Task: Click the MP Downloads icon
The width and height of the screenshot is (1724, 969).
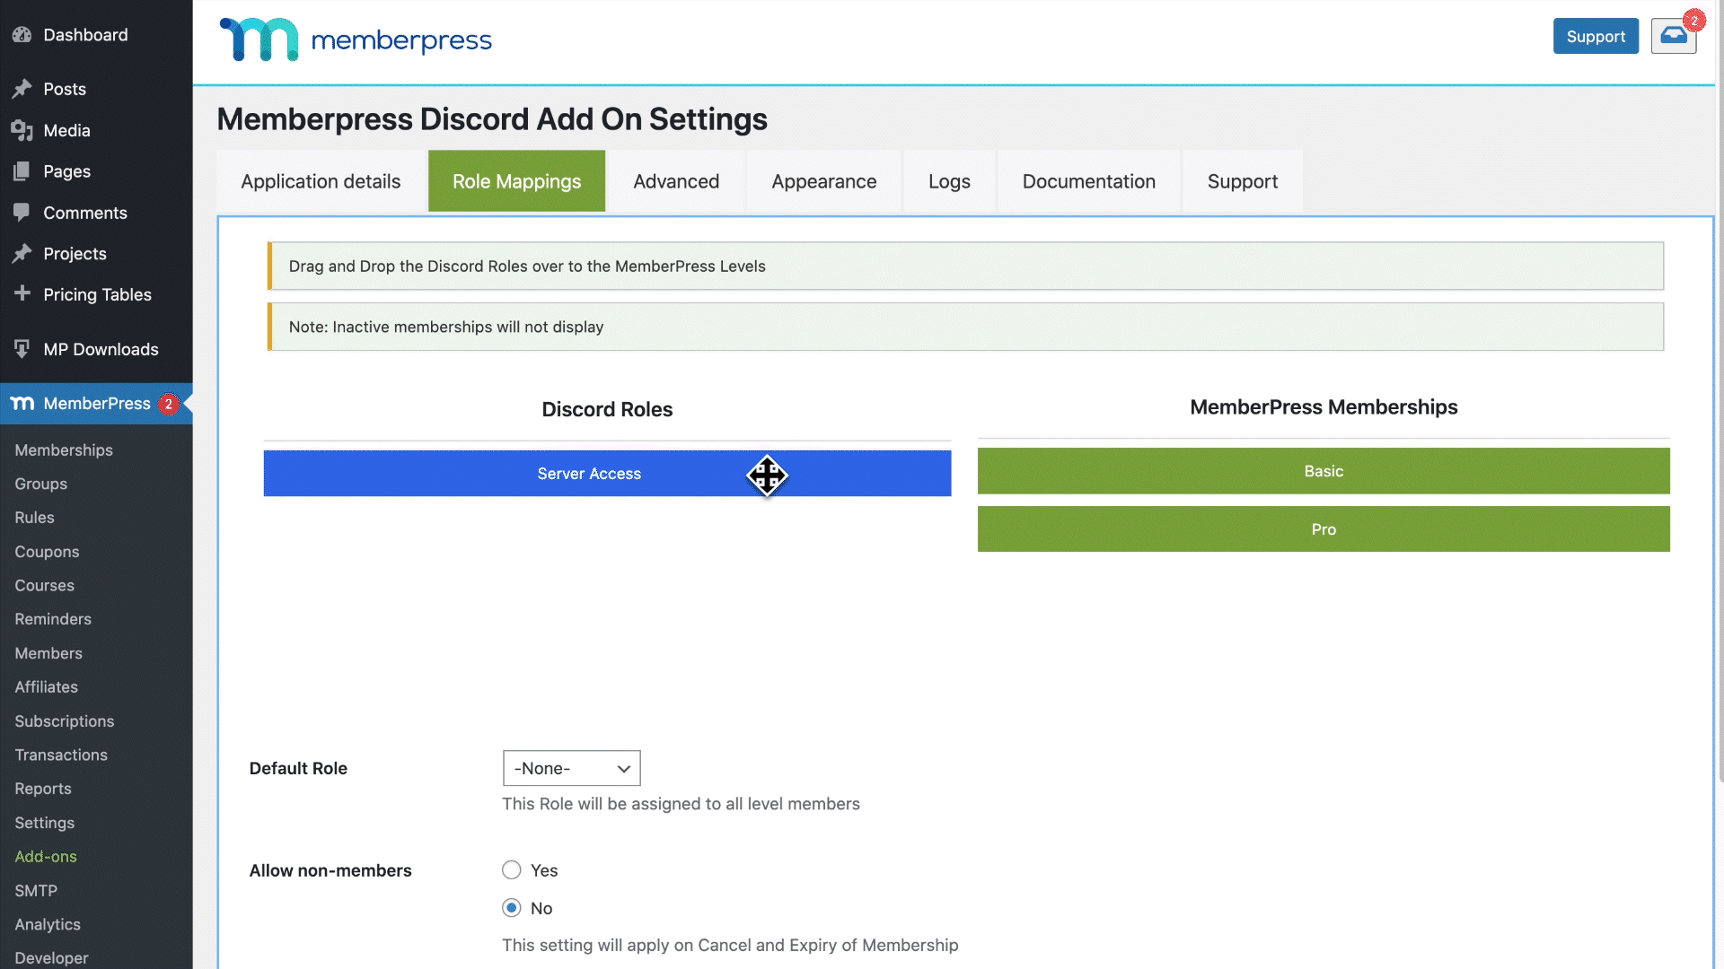Action: tap(22, 348)
